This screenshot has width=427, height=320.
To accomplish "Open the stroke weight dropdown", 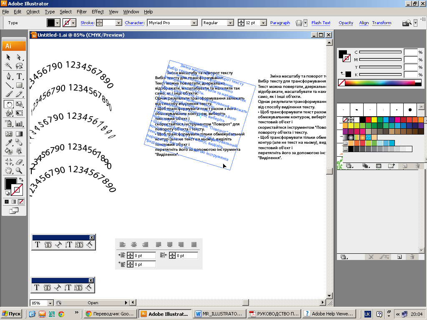I will click(119, 23).
